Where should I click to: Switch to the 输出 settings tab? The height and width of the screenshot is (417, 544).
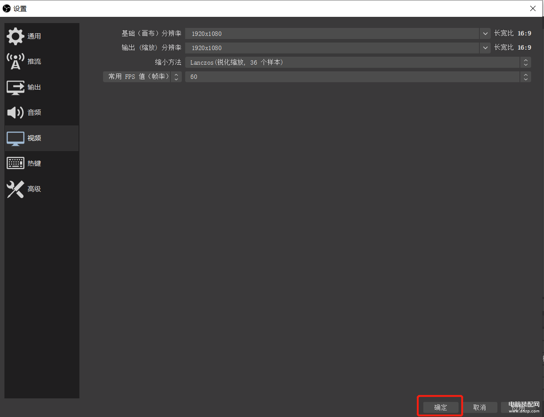(42, 87)
